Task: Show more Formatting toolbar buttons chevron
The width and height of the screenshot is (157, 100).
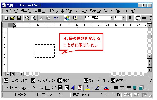Action: 150,18
